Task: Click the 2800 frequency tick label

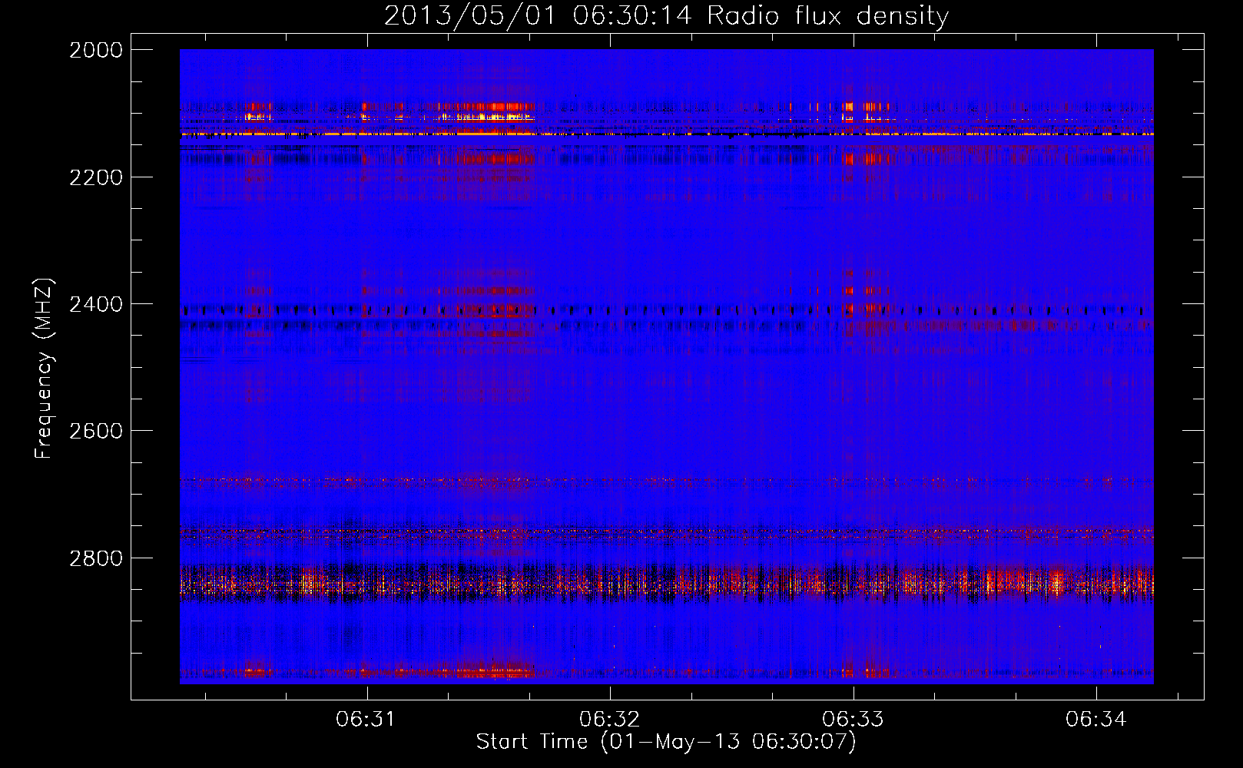Action: 96,558
